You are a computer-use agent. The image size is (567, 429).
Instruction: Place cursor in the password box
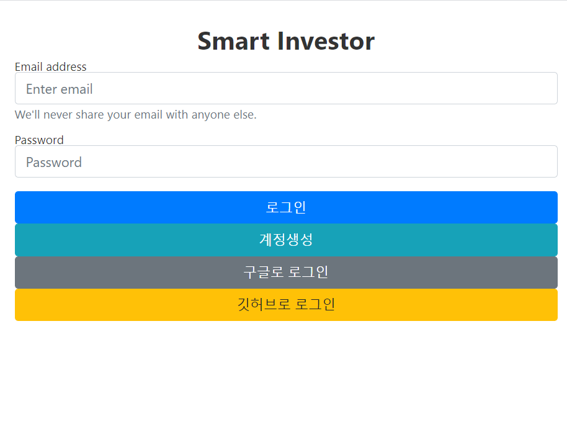click(x=286, y=161)
